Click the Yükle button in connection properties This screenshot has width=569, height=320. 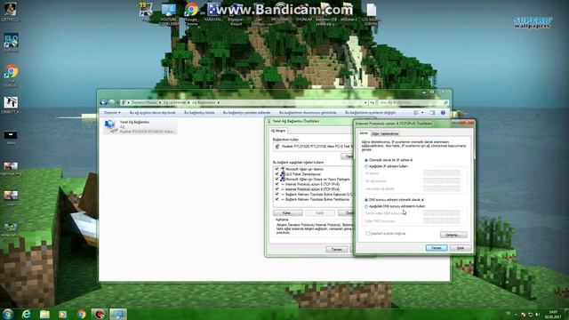[288, 213]
